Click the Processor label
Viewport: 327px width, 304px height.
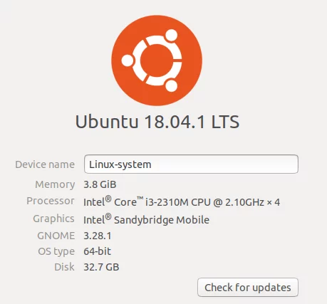(51, 201)
